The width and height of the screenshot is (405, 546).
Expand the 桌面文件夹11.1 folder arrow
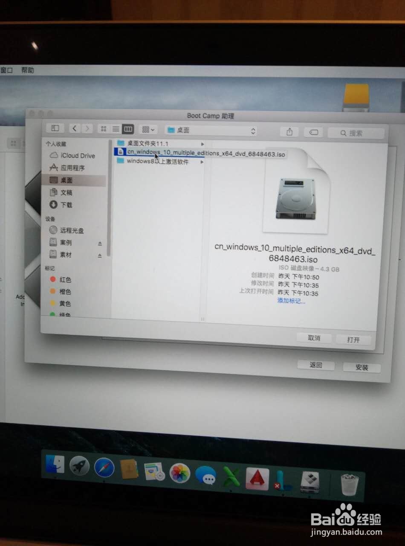click(202, 144)
